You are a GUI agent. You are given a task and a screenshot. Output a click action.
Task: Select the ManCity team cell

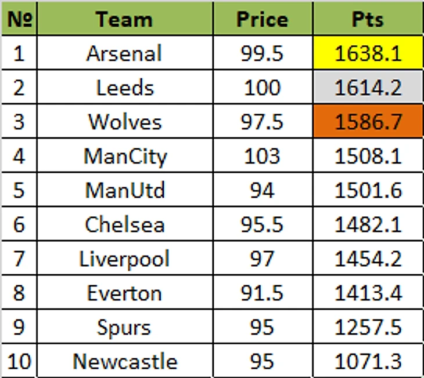point(124,157)
